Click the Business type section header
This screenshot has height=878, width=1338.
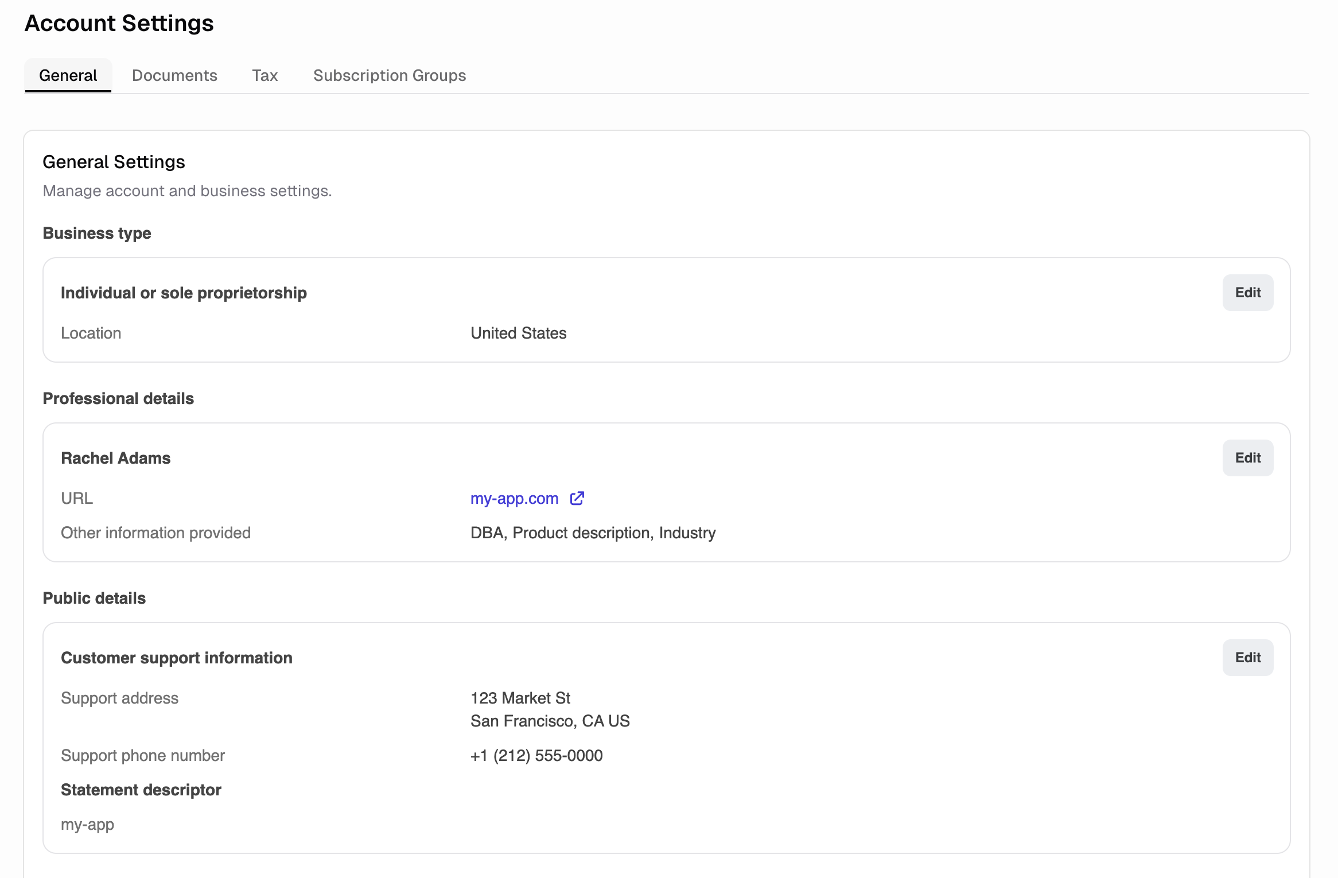tap(96, 233)
